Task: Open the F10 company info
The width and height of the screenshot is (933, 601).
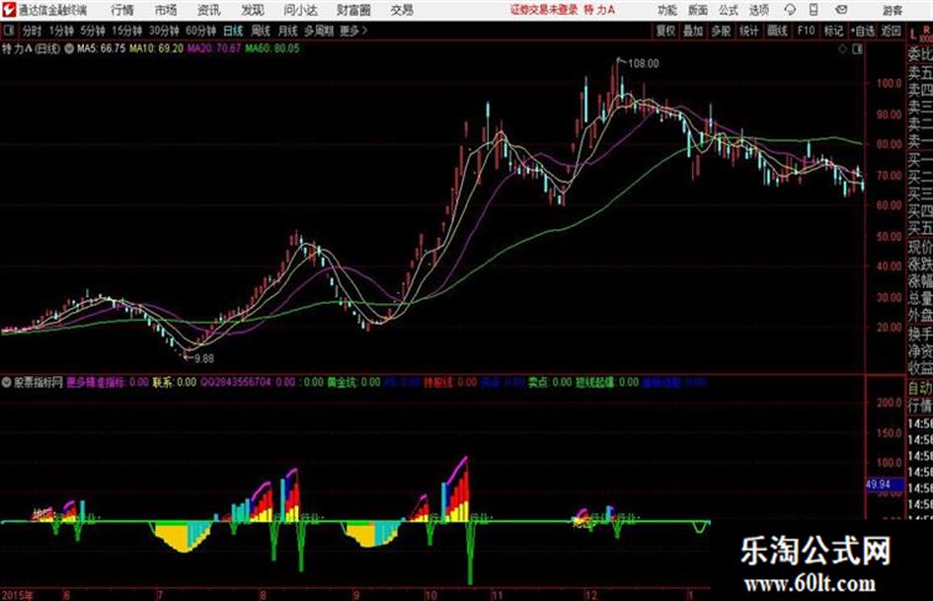Action: click(x=806, y=31)
